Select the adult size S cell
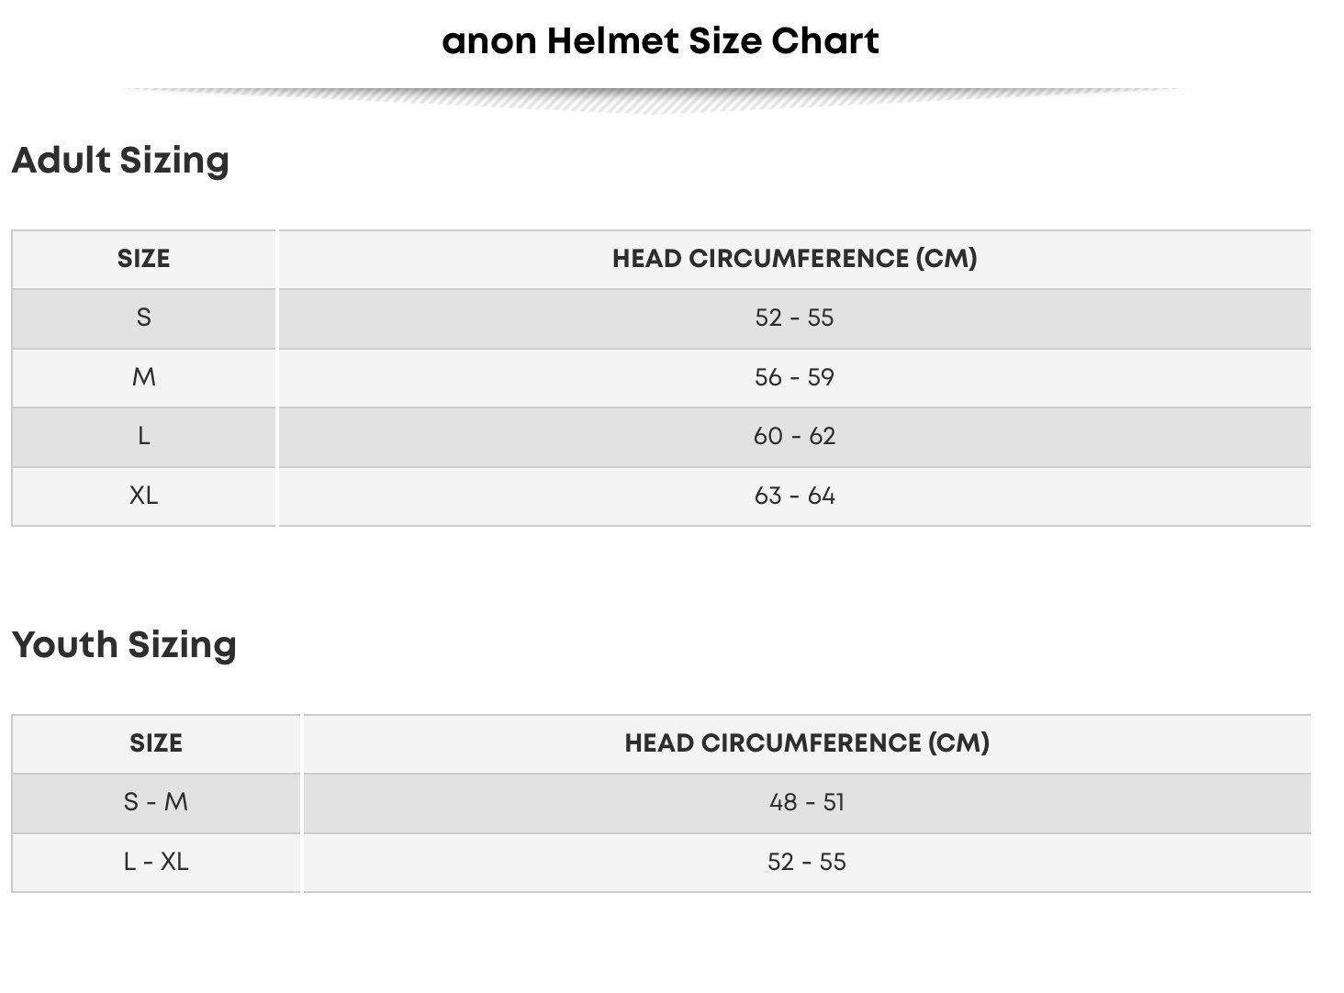1344x993 pixels. tap(143, 318)
